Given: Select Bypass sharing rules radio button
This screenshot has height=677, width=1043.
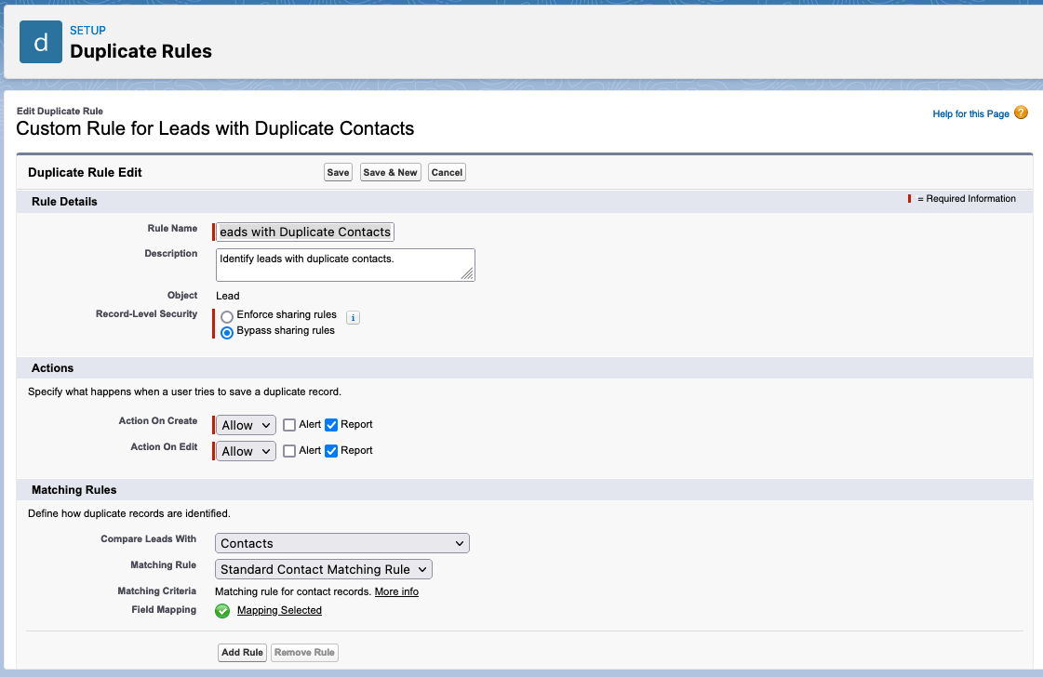Looking at the screenshot, I should coord(227,332).
